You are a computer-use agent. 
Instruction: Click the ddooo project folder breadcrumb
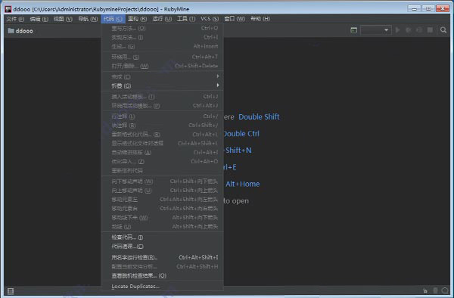20,31
